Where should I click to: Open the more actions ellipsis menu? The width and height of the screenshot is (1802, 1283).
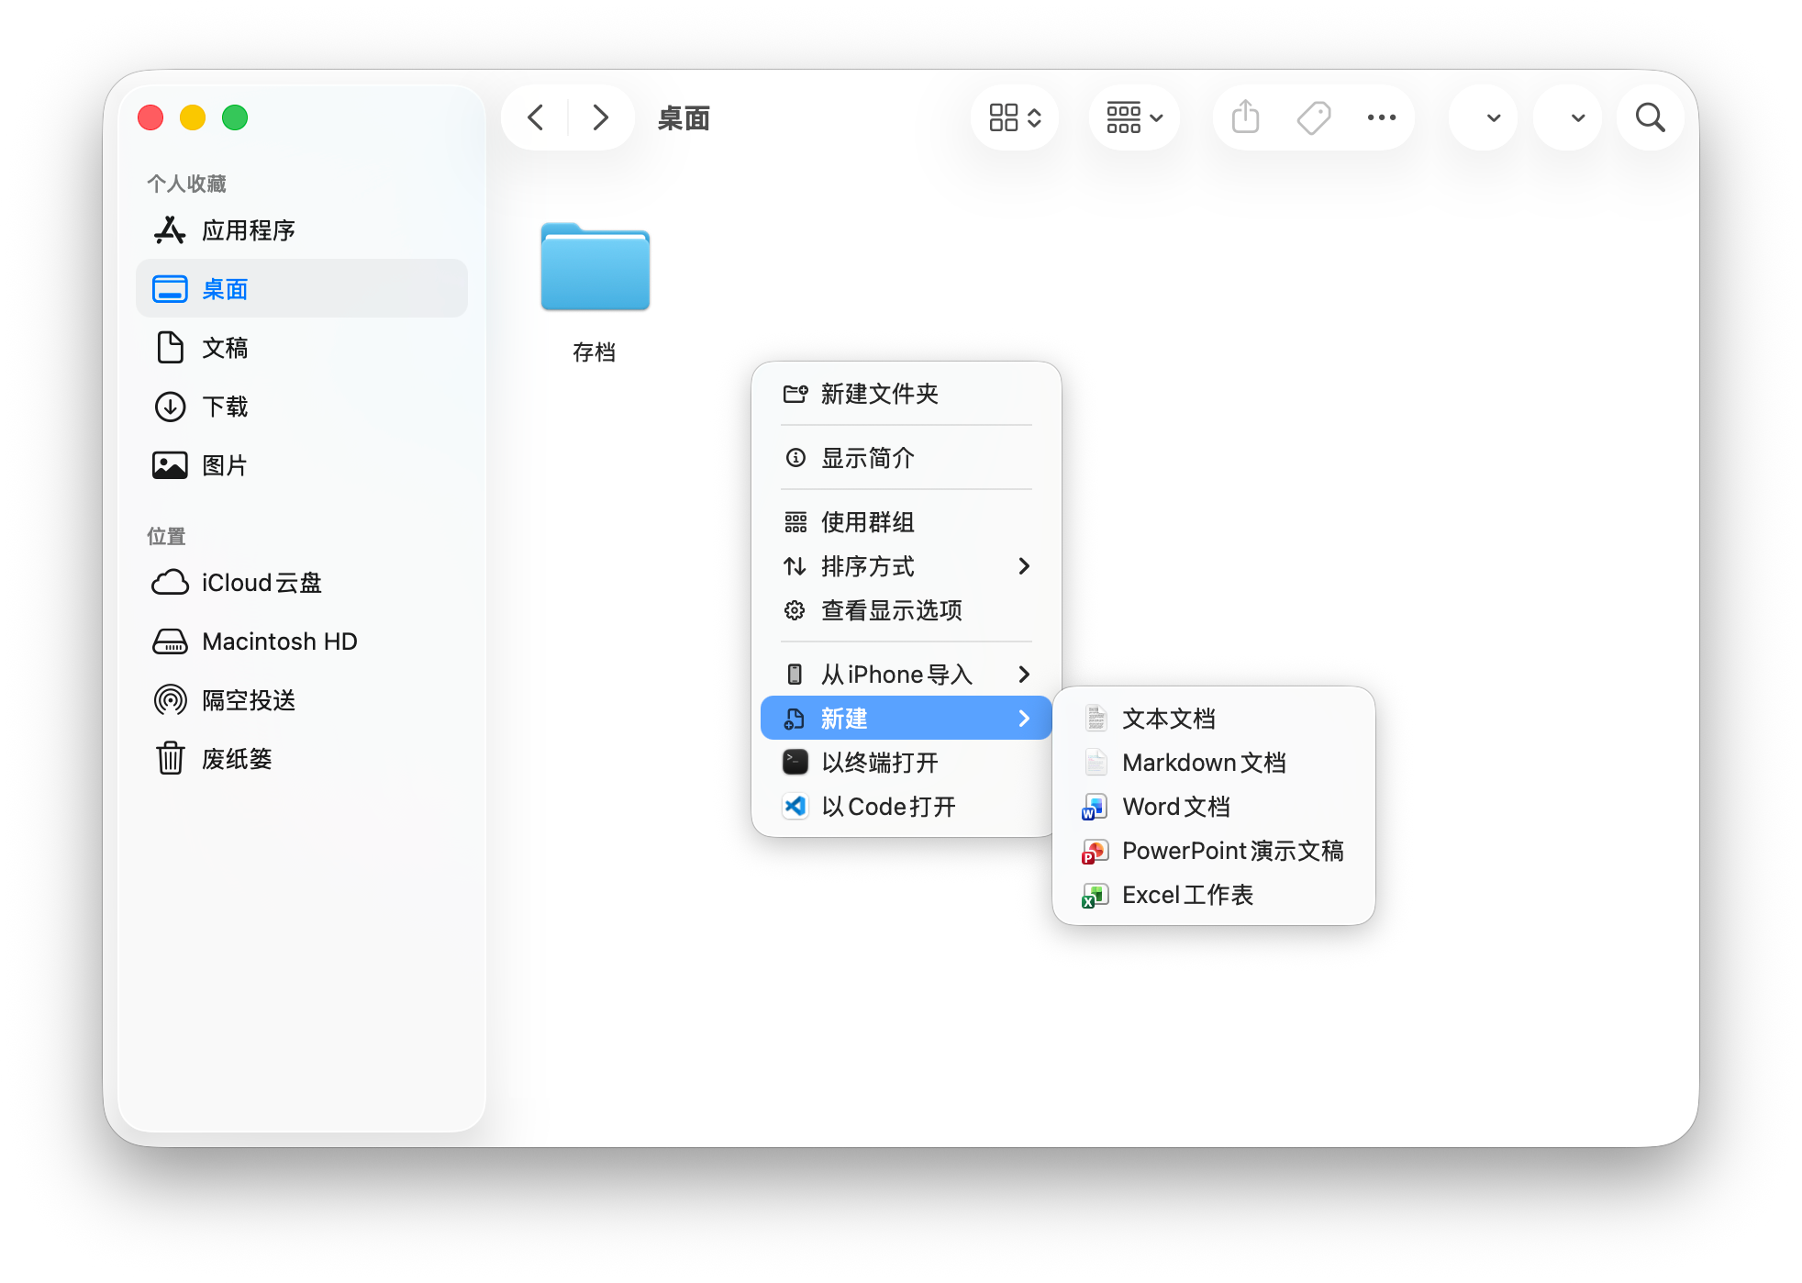coord(1382,117)
